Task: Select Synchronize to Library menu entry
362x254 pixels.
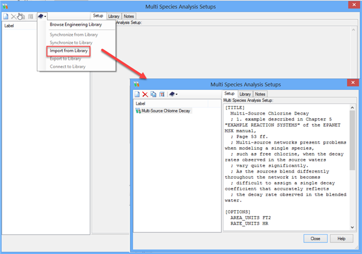Action: (x=71, y=42)
